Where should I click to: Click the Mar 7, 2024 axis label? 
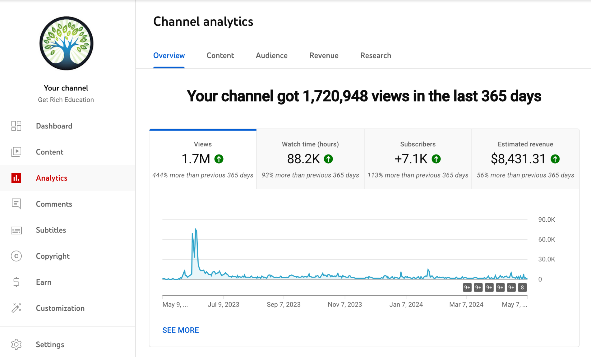click(x=466, y=305)
